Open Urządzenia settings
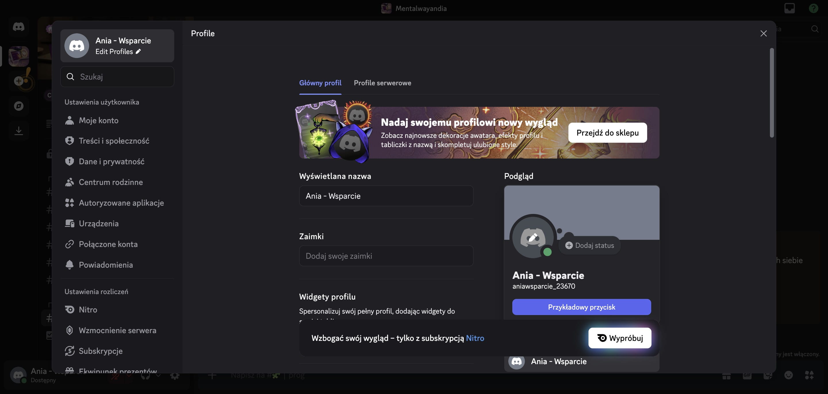828x394 pixels. pos(117,223)
